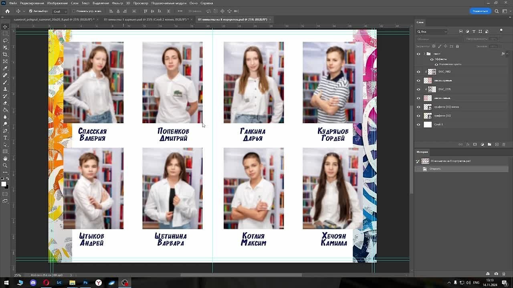513x288 pixels.
Task: Select the Clone Stamp tool
Action: 5,90
